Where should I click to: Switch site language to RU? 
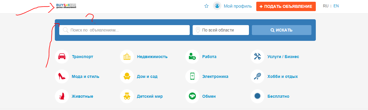[x=325, y=6]
